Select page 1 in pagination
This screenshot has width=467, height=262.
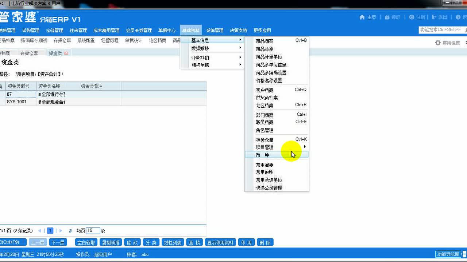(x=50, y=231)
